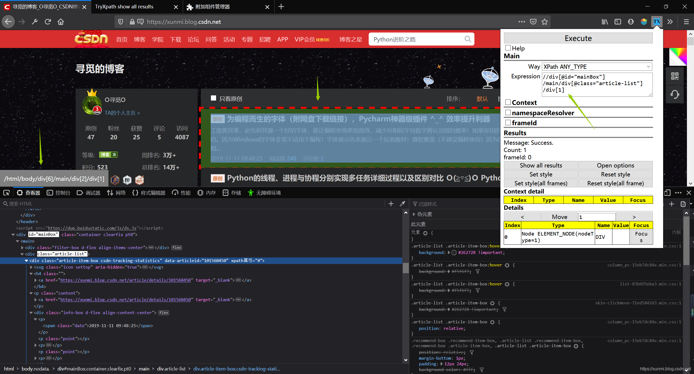
Task: Toggle the Context checkbox in XPath panel
Action: [x=507, y=102]
